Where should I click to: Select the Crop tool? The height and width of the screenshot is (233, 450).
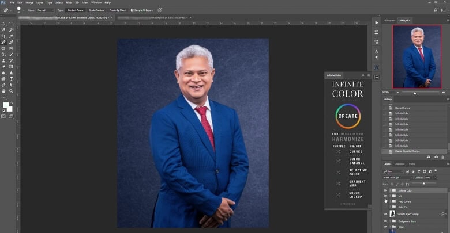(3, 36)
